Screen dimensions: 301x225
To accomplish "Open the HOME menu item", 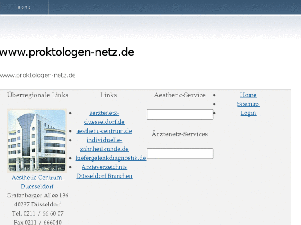I will 24,7.
